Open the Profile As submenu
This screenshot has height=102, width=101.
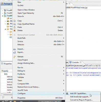[39, 74]
